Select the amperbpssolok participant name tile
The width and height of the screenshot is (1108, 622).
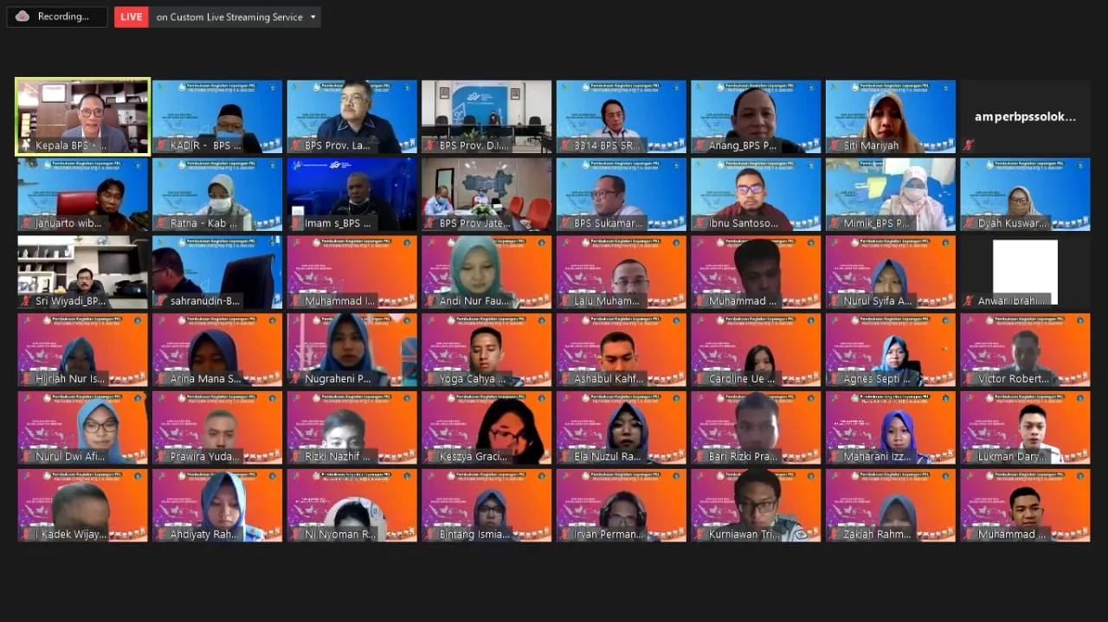pos(1025,117)
